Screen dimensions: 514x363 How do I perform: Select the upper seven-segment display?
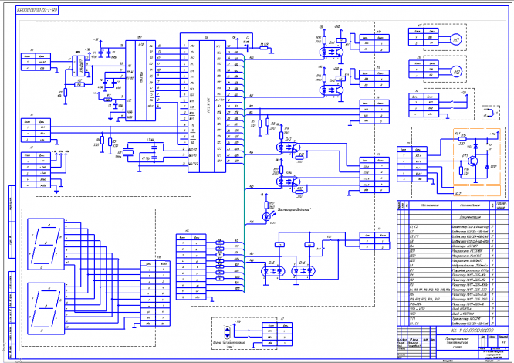46,244
